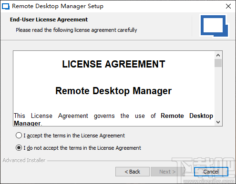Screen dimensions: 236x184
Task: Click the Remote Desktop Manager title bar icon
Action: [x=6, y=7]
